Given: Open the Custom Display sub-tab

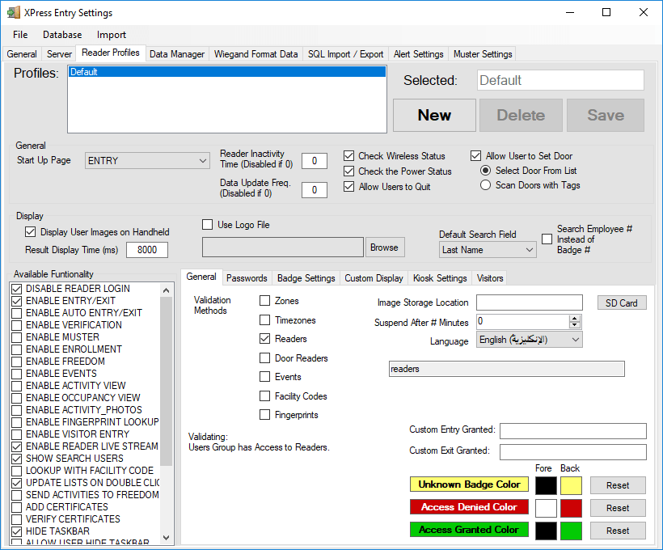Looking at the screenshot, I should (x=374, y=278).
